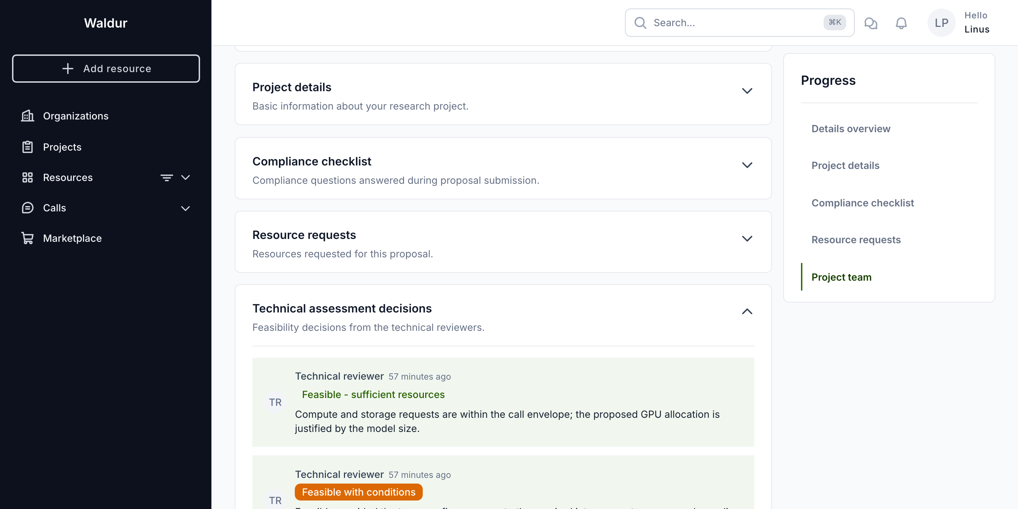Jump to Resource requests in Progress
Image resolution: width=1018 pixels, height=509 pixels.
pyautogui.click(x=856, y=240)
